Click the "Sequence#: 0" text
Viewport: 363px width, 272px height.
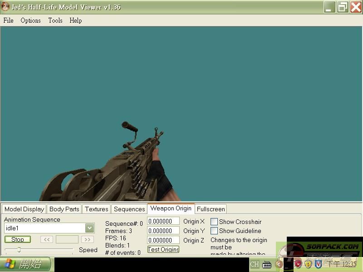click(124, 223)
